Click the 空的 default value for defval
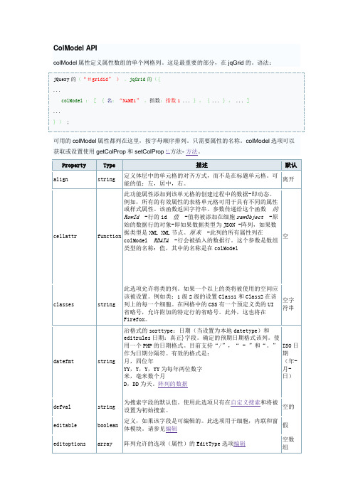Viewport: 353px width, 499px height. tap(288, 407)
